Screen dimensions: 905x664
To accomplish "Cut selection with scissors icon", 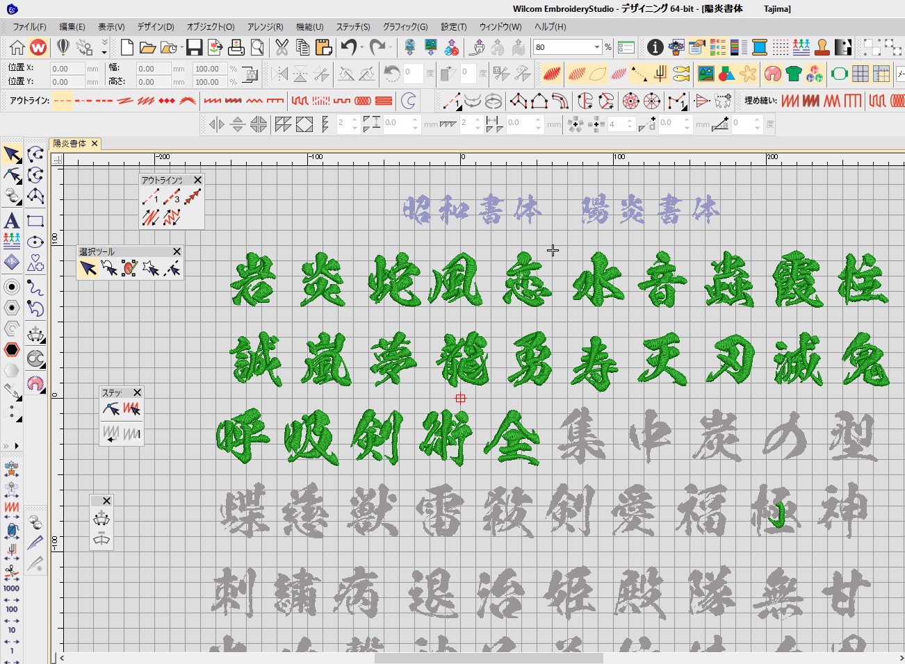I will pyautogui.click(x=282, y=47).
